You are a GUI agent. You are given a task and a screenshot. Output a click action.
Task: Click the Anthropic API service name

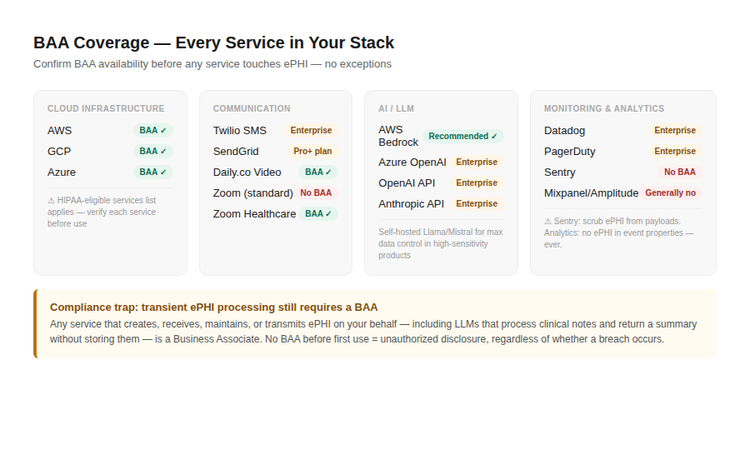411,203
